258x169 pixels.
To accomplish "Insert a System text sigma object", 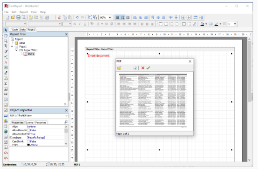I will [x=6, y=84].
